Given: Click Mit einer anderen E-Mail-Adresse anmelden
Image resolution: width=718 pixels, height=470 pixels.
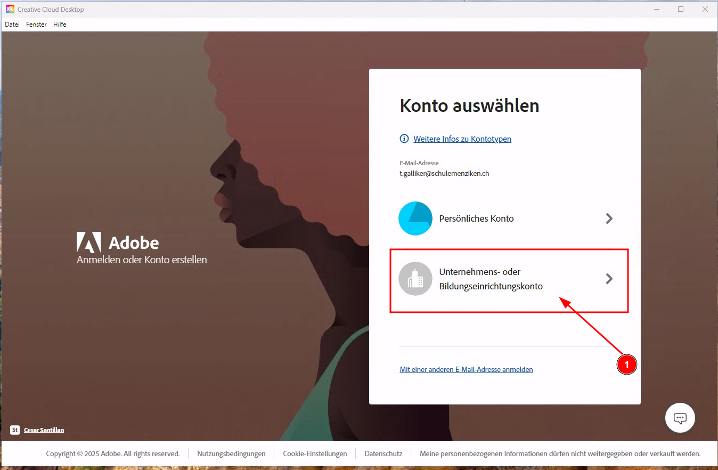Looking at the screenshot, I should (x=466, y=369).
